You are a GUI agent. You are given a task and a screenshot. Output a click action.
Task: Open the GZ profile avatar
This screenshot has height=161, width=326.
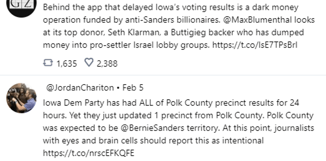coord(21,5)
